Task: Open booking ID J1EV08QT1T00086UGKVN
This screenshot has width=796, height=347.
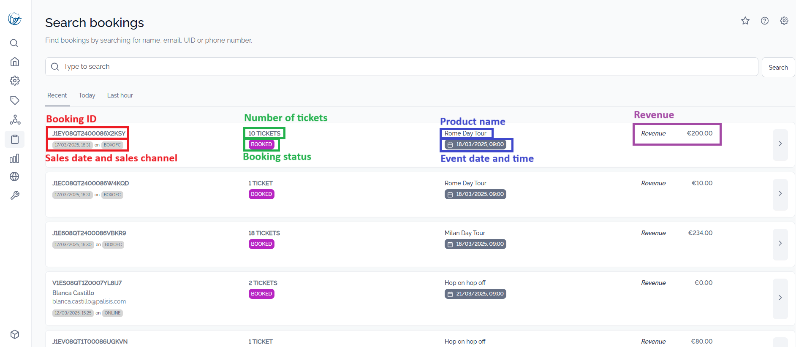Action: click(x=90, y=342)
